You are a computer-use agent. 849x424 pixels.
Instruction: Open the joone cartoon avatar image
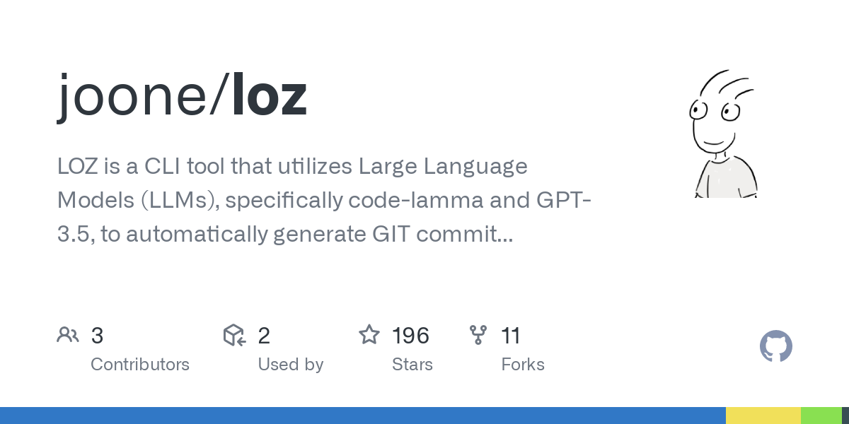click(723, 133)
